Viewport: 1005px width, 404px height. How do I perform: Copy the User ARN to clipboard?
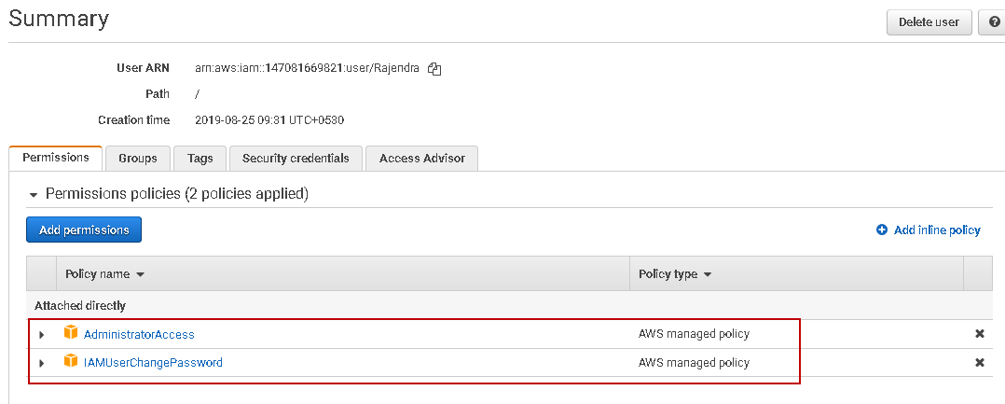[434, 68]
